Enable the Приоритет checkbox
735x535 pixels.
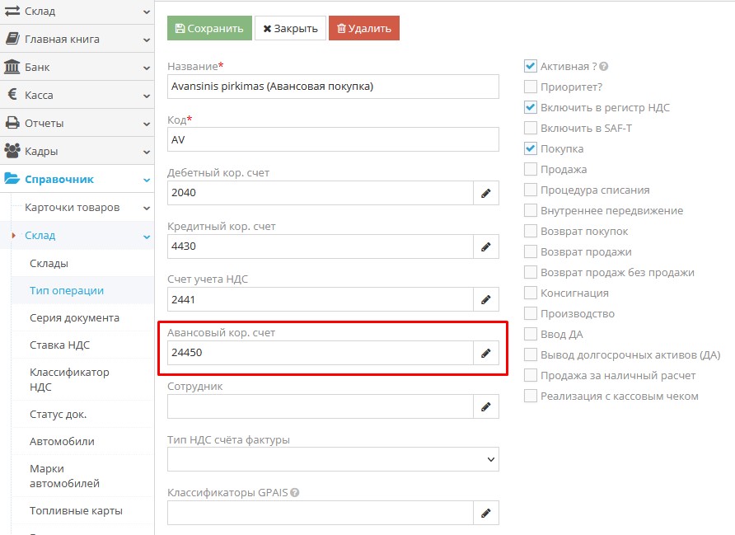point(531,87)
